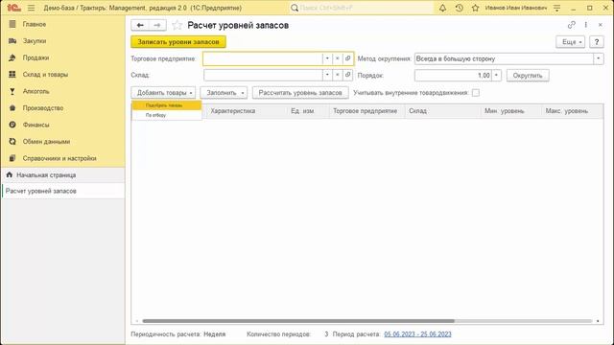Click Характеристика column header
The image size is (614, 345).
tap(248, 111)
